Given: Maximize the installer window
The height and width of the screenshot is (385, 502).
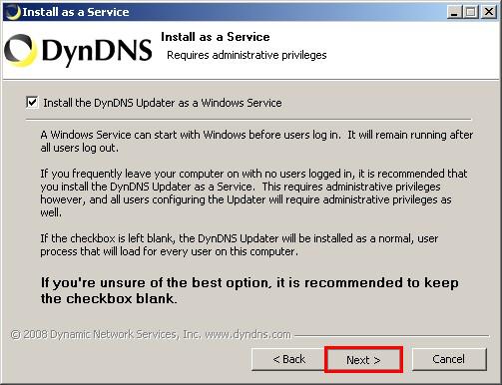Looking at the screenshot, I should coord(471,12).
